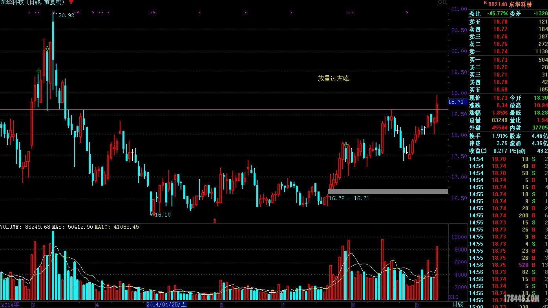Click the 20.92 high price label
The image size is (548, 308).
[x=66, y=16]
